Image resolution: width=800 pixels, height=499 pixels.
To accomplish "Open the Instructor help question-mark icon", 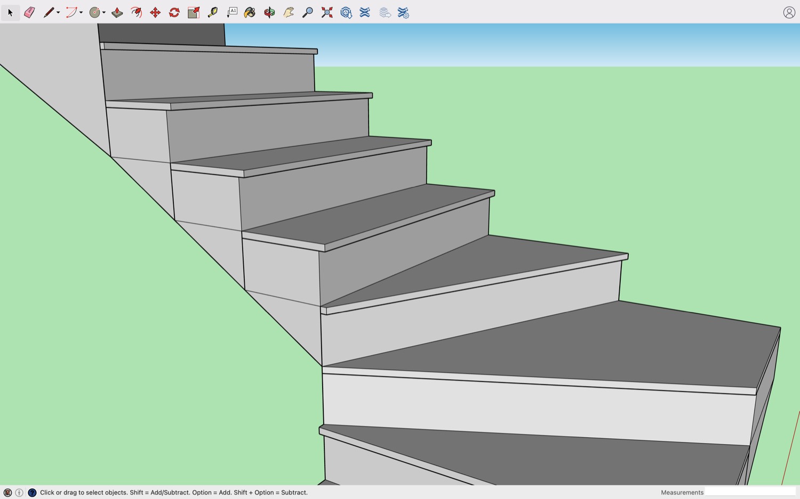I will [x=32, y=493].
